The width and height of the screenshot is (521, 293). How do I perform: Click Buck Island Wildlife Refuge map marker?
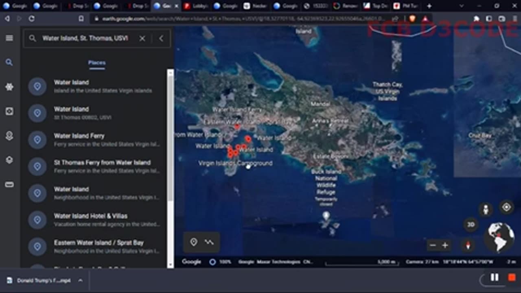click(326, 216)
